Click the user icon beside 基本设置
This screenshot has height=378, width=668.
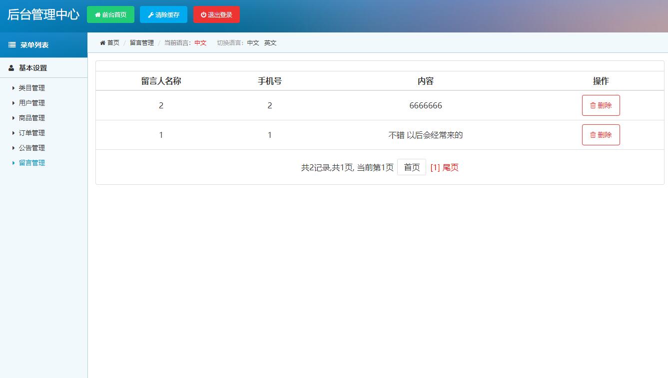(x=11, y=67)
